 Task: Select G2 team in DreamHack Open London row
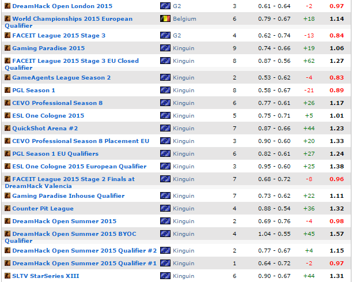coord(177,6)
